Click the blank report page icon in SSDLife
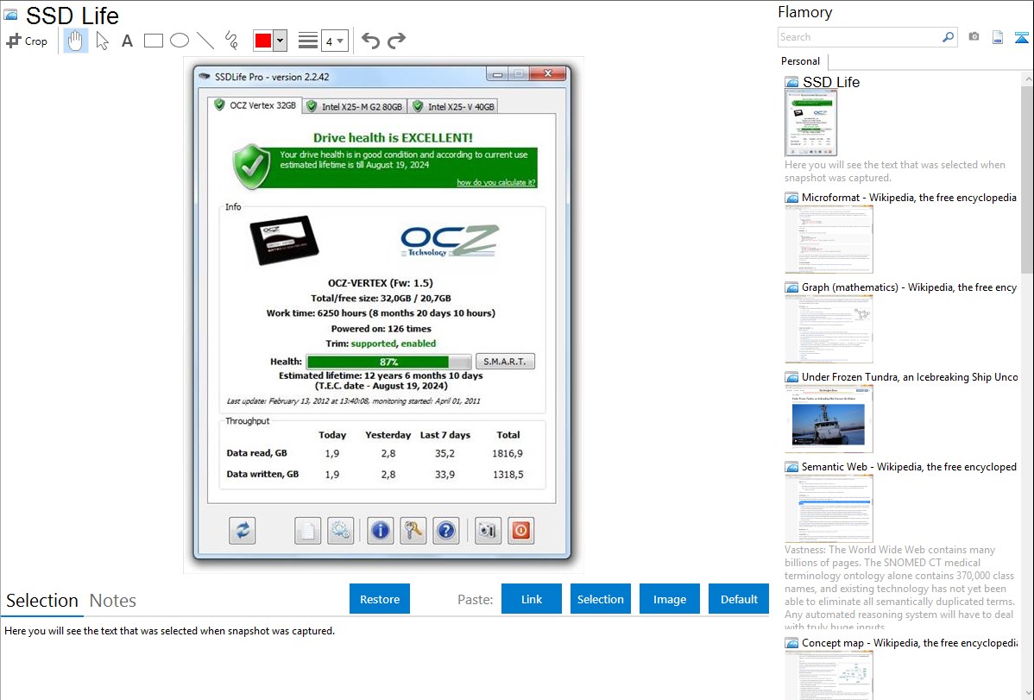1034x700 pixels. (307, 531)
